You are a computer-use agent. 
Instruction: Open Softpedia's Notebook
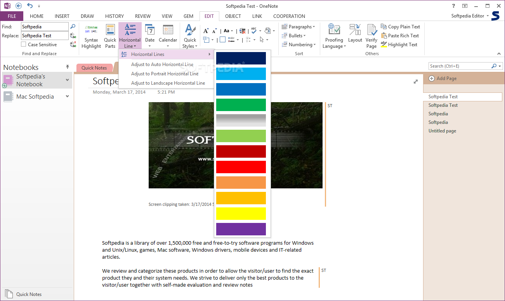coord(31,80)
